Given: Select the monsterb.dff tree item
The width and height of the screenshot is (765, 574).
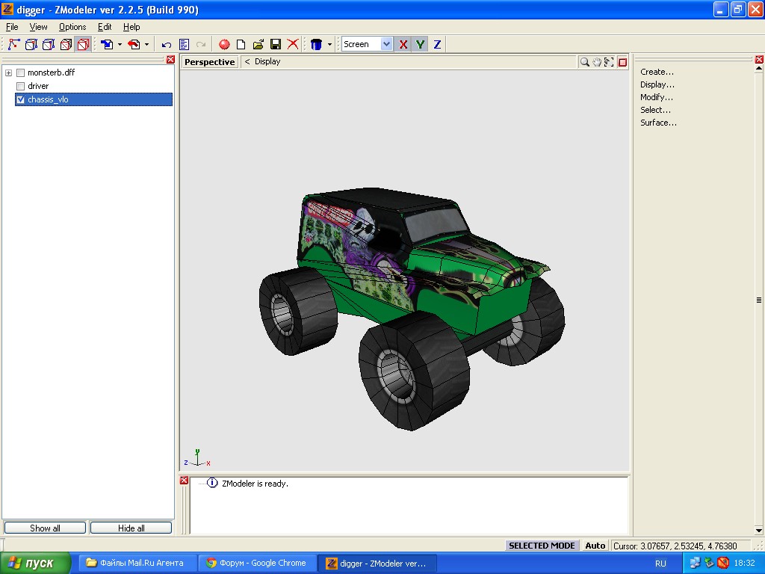Looking at the screenshot, I should 52,72.
